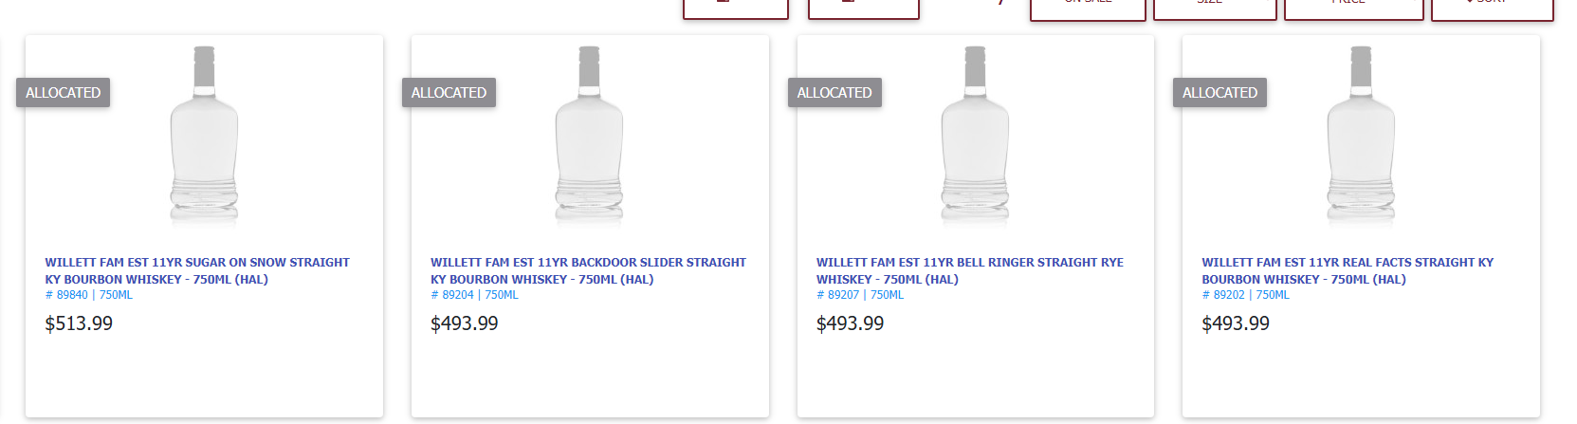
Task: Open Willett 11YR Real Facts product link
Action: tap(1348, 270)
